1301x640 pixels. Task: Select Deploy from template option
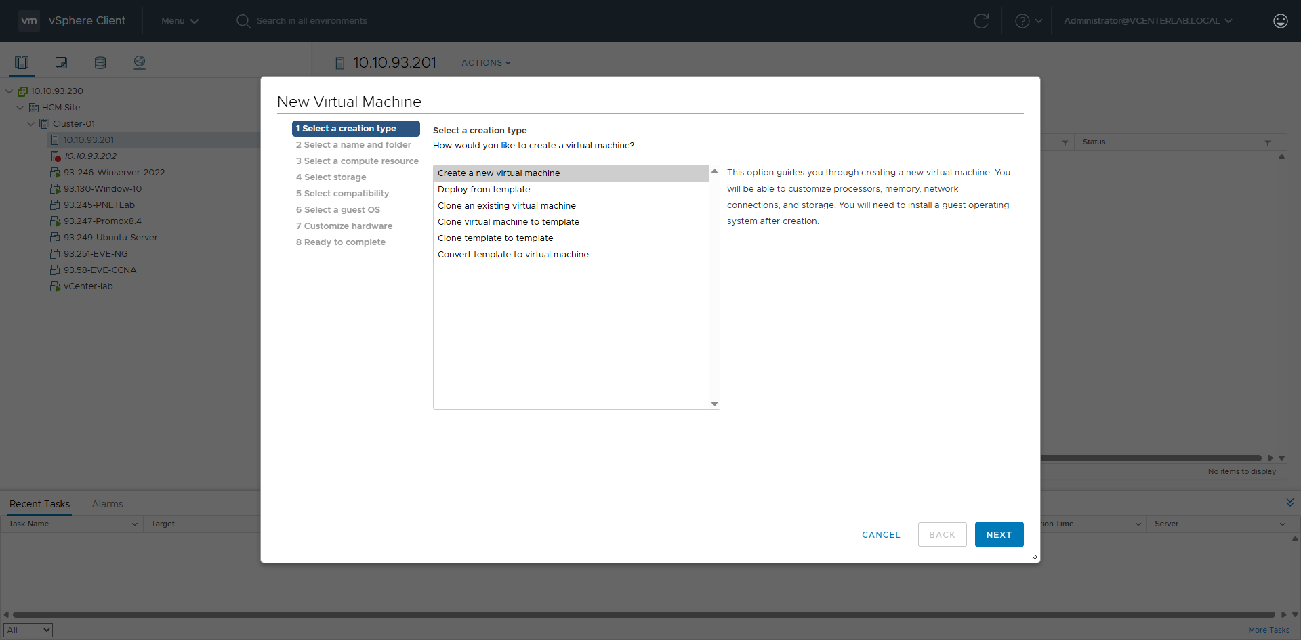[484, 190]
